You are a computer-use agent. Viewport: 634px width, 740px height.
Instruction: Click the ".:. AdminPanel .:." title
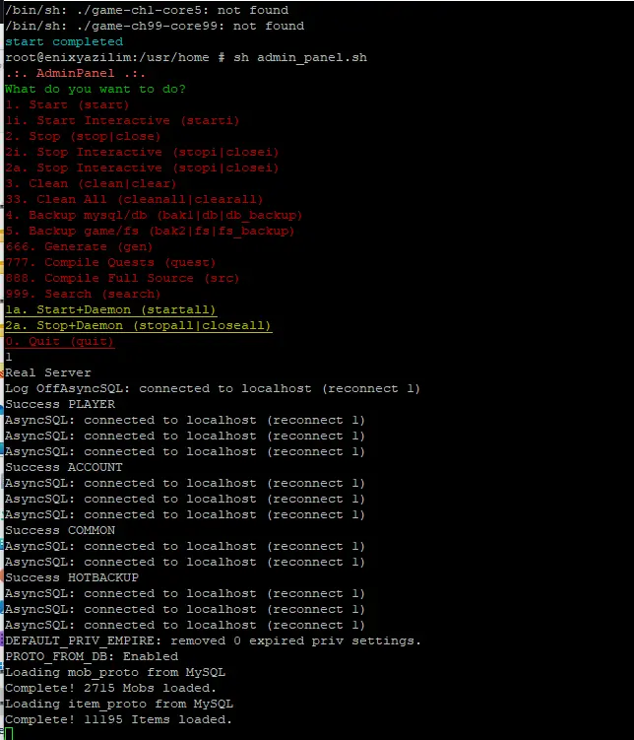pyautogui.click(x=75, y=73)
